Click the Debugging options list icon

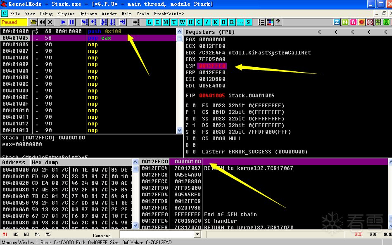pyautogui.click(x=262, y=22)
